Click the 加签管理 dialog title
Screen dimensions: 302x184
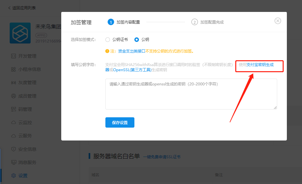click(81, 23)
